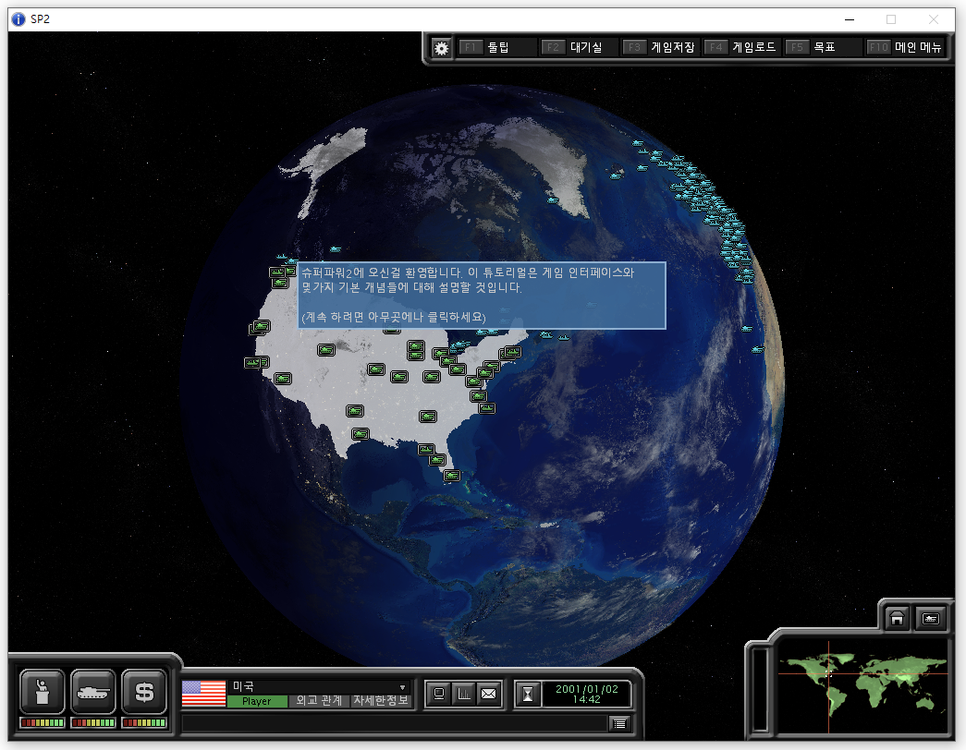This screenshot has width=966, height=750.
Task: Open the economy panel dollar icon
Action: (144, 692)
